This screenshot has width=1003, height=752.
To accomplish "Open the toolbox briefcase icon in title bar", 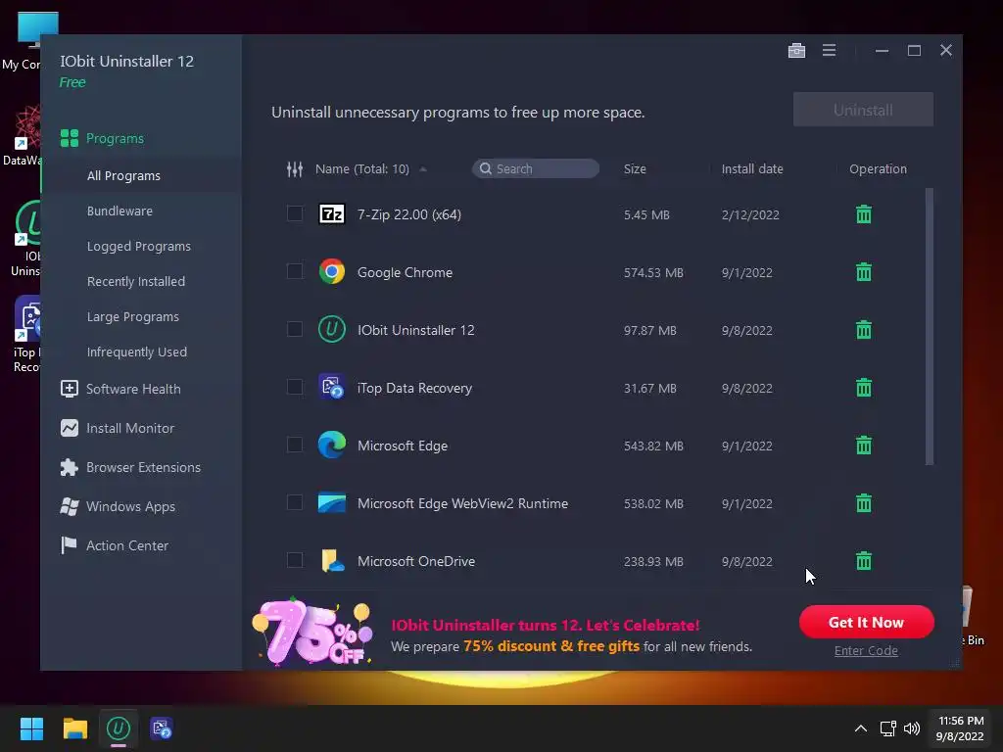I will coord(796,51).
